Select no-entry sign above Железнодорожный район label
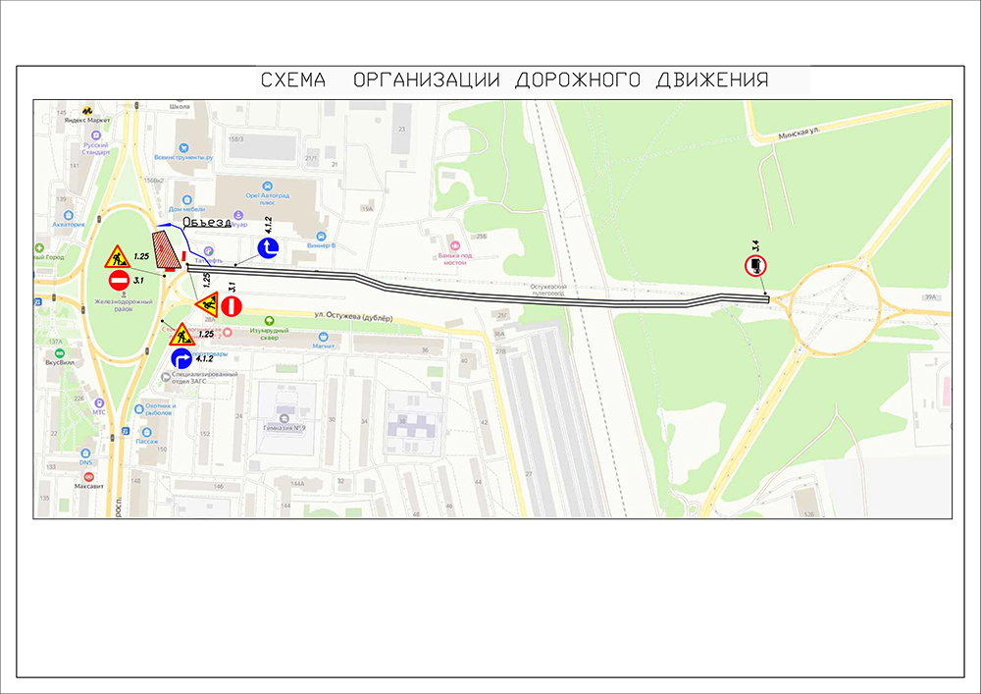Image resolution: width=981 pixels, height=694 pixels. point(119,282)
